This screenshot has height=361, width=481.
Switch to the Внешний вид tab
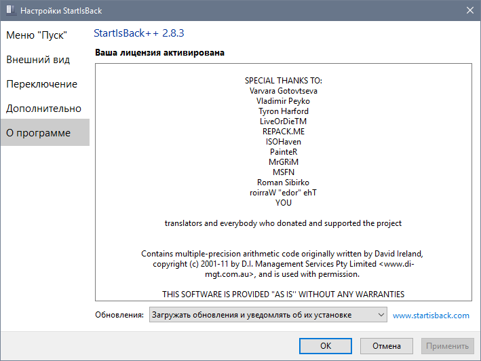point(38,60)
